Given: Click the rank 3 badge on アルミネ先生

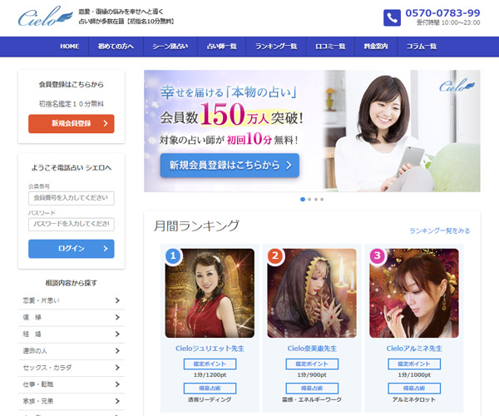Looking at the screenshot, I should coord(378,255).
